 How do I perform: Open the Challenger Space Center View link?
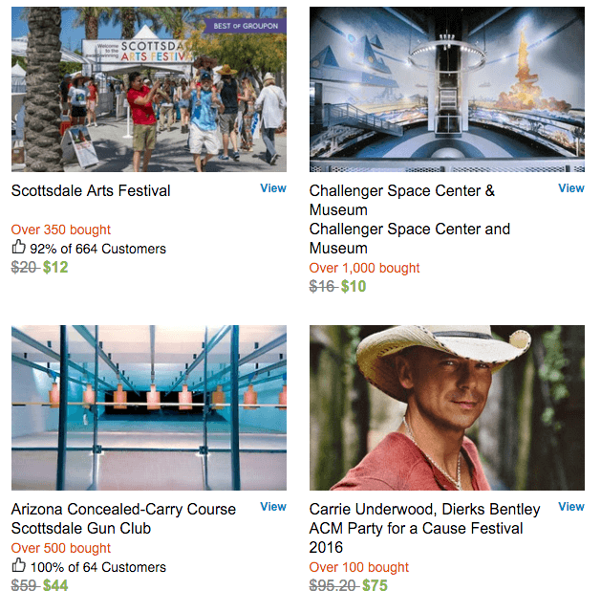pyautogui.click(x=571, y=188)
